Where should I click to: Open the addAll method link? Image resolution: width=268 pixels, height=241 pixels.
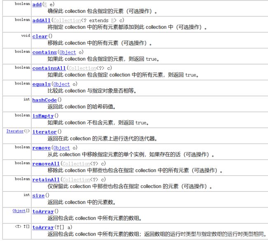41,20
